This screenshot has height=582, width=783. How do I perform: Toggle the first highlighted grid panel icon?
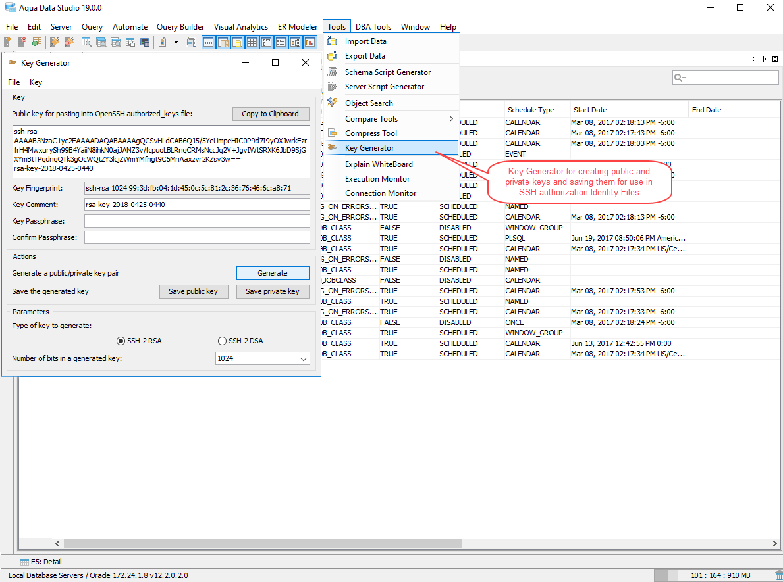tap(208, 42)
